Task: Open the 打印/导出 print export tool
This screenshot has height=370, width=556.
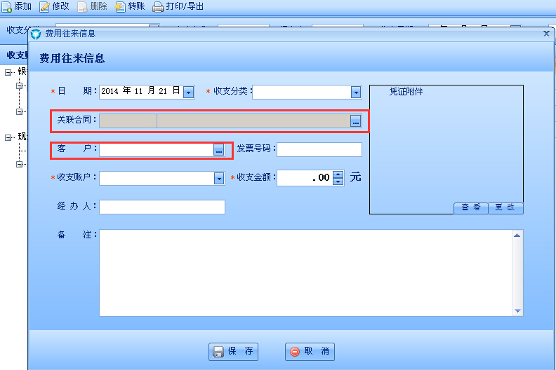Action: tap(158, 6)
